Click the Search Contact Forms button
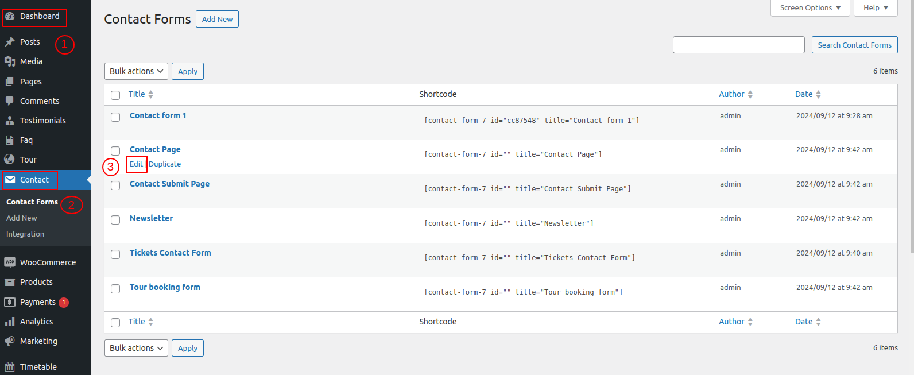Viewport: 914px width, 375px height. click(x=854, y=45)
